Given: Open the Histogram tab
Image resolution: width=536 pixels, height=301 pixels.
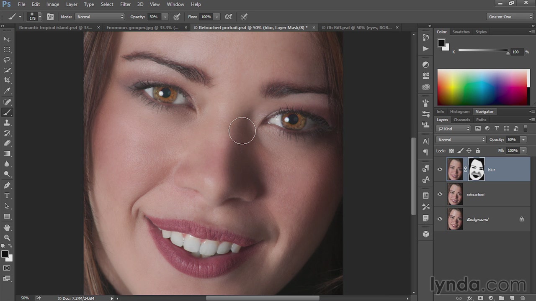Looking at the screenshot, I should (x=459, y=112).
